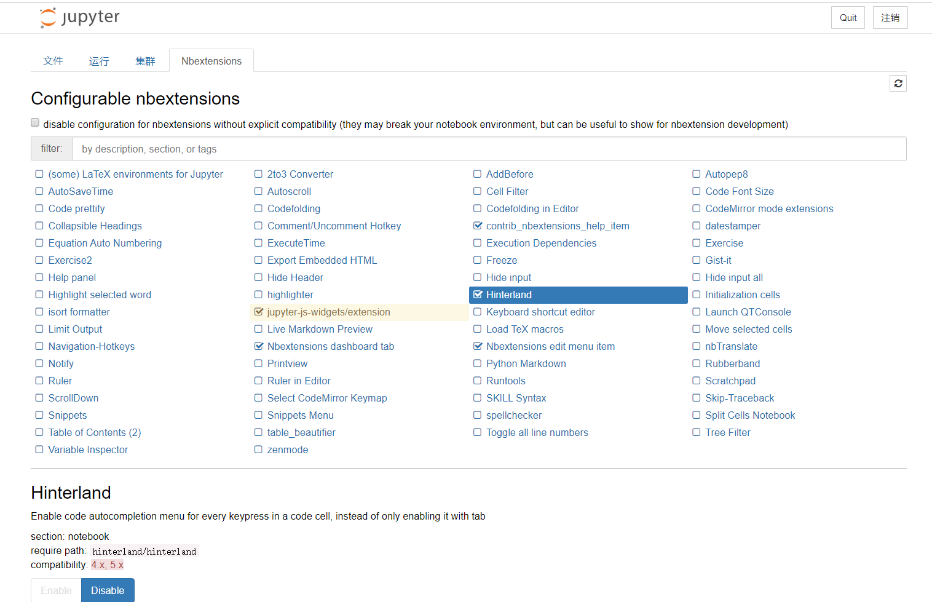Open Comment/Uncomment Hotkey extension

pos(334,226)
